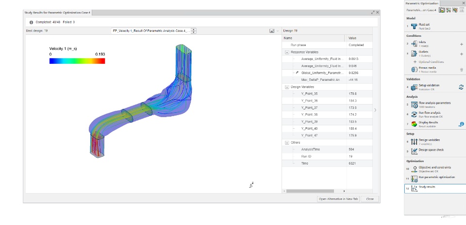This screenshot has height=225, width=466.
Task: Select Study Results for Parametric Optimization tab
Action: pos(58,13)
